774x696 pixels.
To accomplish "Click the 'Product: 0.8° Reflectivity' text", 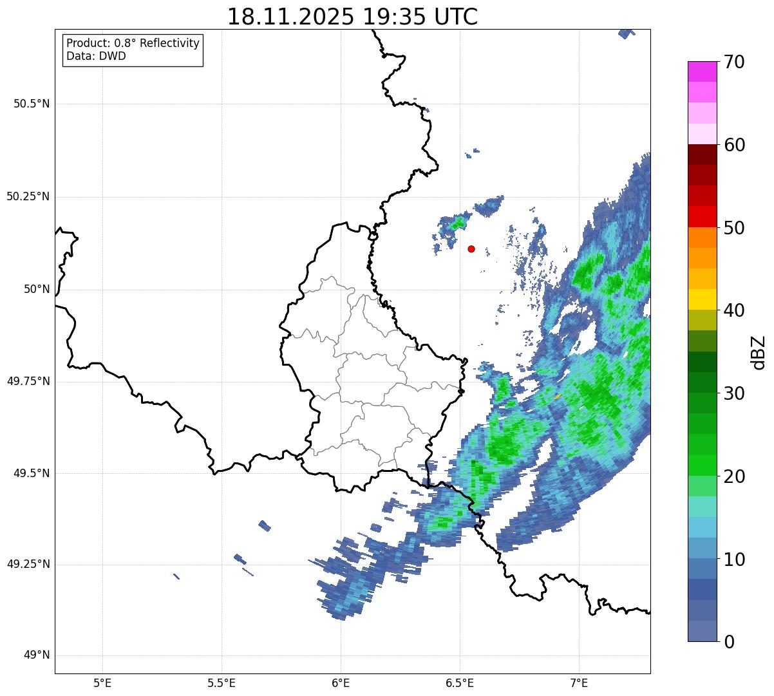I will [x=133, y=43].
